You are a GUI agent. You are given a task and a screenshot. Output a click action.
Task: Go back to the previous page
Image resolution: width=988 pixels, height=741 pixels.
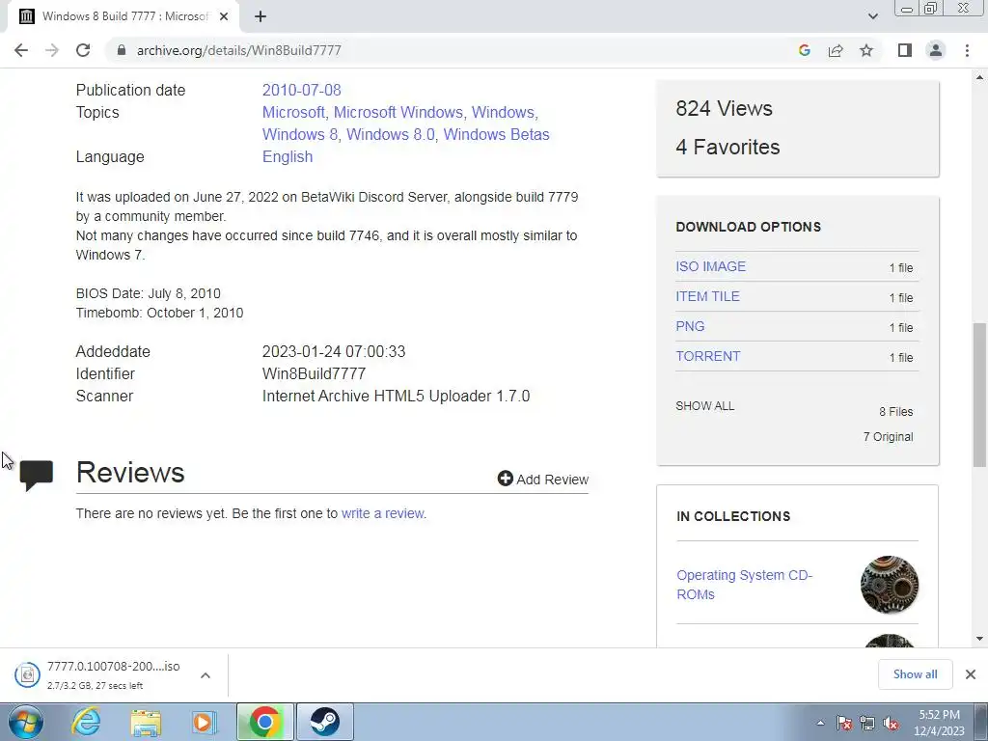21,50
